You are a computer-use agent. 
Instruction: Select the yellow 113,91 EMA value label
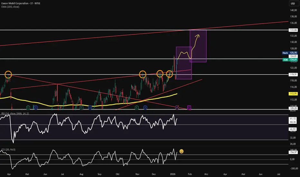[293, 94]
